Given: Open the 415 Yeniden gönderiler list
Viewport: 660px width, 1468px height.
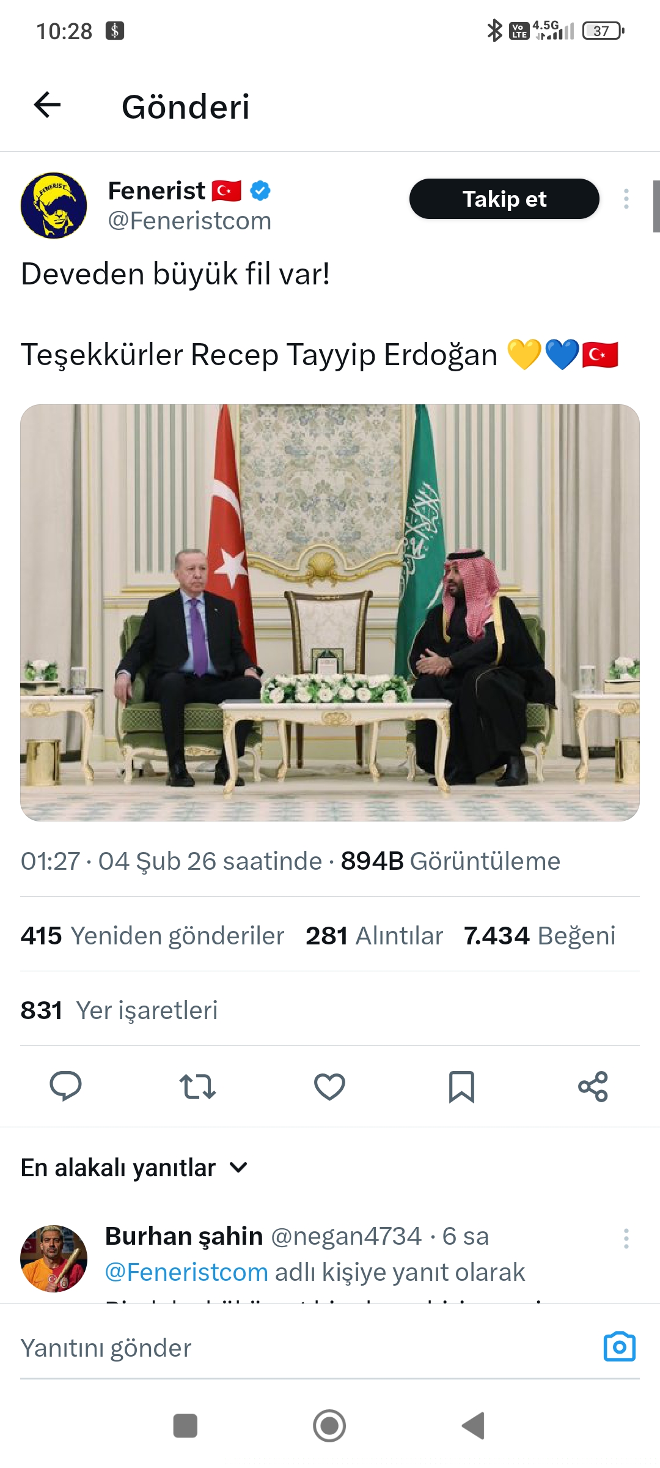Looking at the screenshot, I should [x=152, y=935].
